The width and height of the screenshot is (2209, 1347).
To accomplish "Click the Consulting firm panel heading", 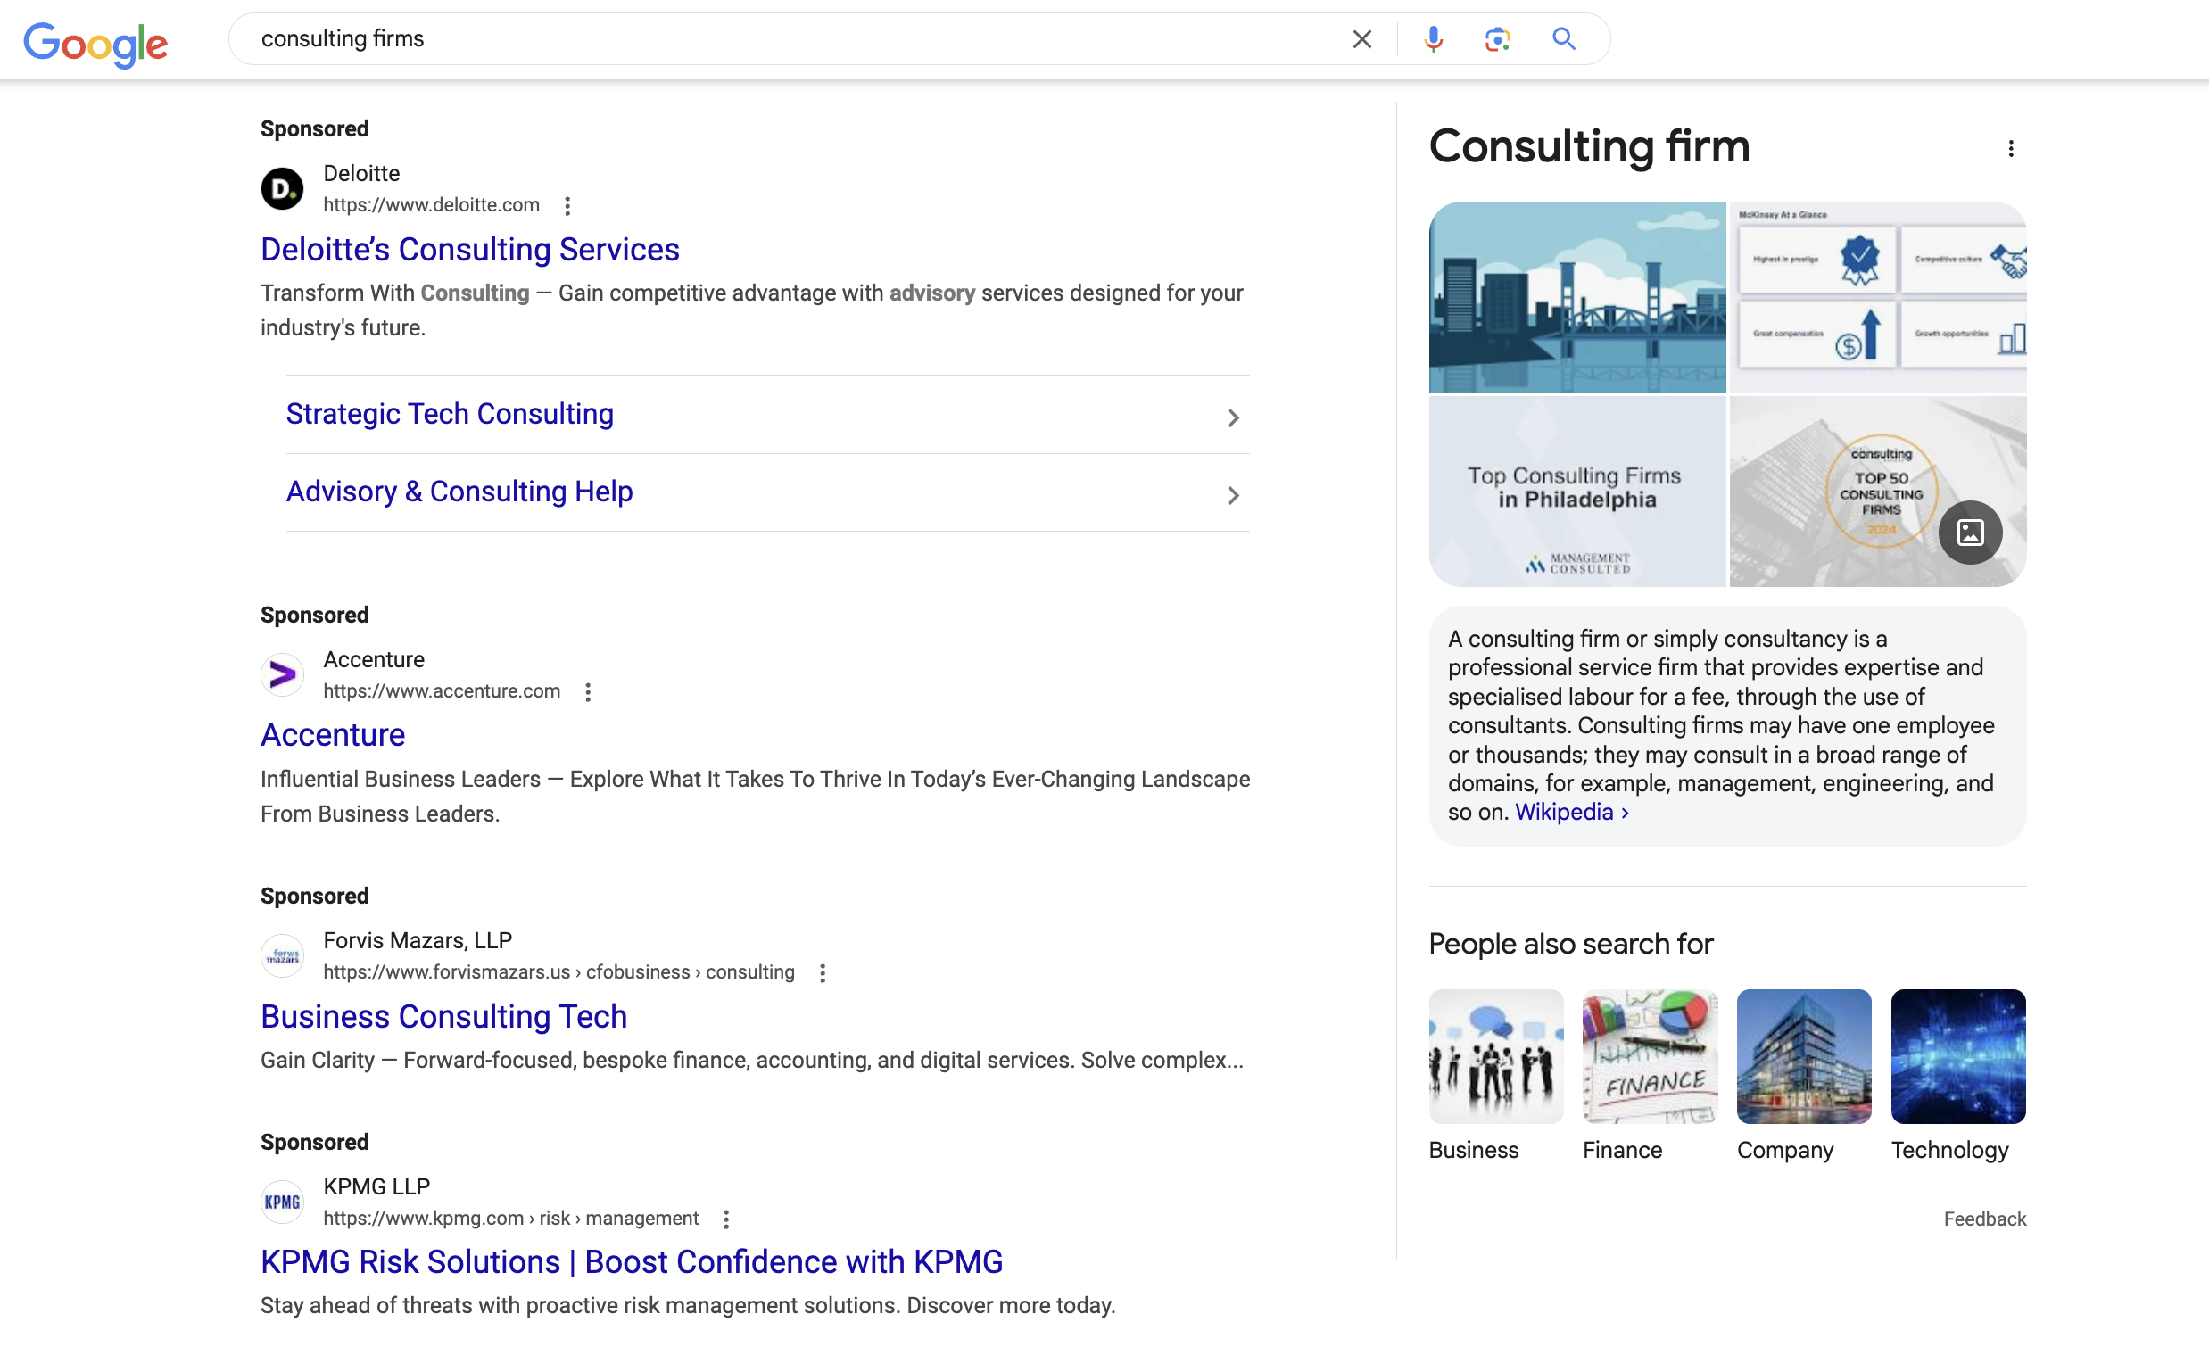I will click(1589, 147).
